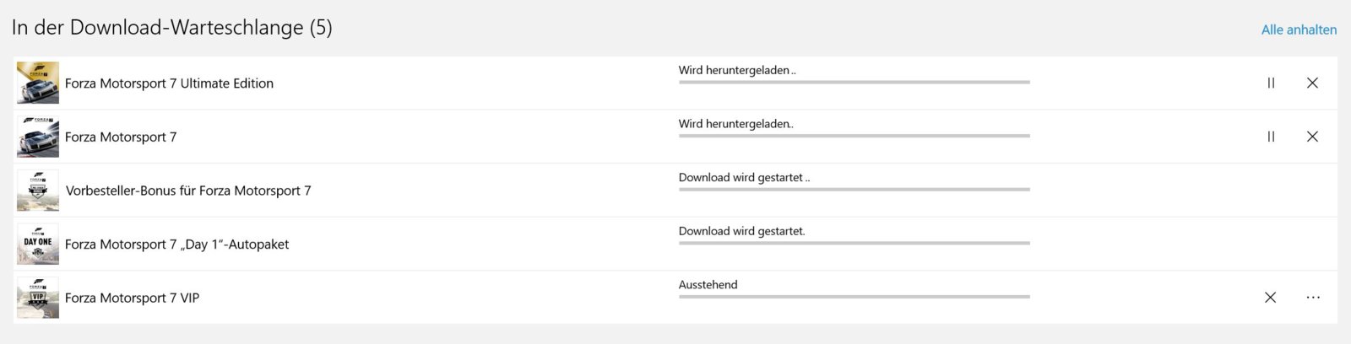This screenshot has height=344, width=1351.
Task: Open the Day One Autopaket thumbnail
Action: click(38, 244)
